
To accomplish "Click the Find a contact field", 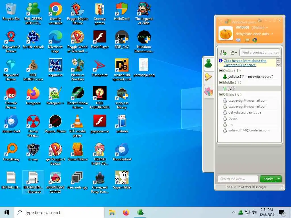I will point(260,53).
